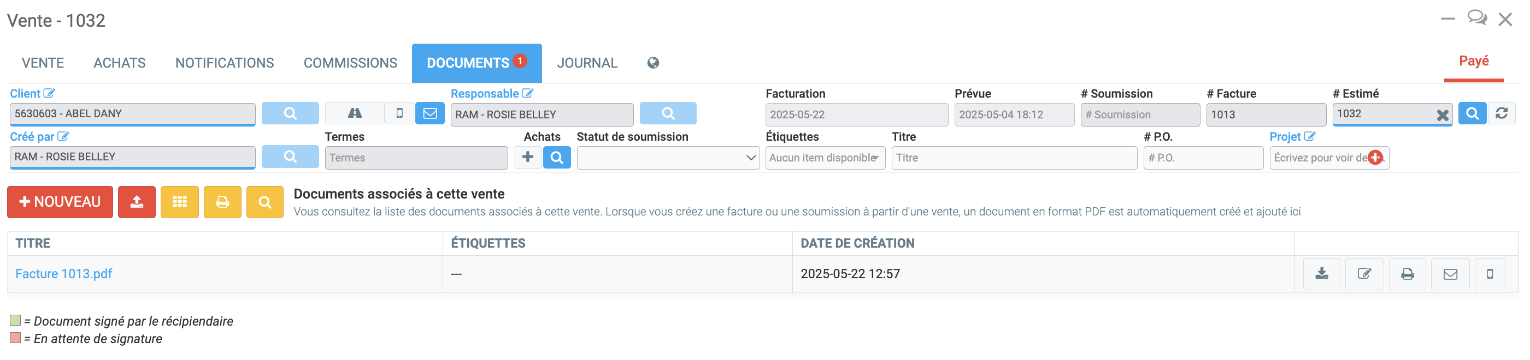
Task: Expand the Statut de soumission dropdown
Action: point(668,158)
